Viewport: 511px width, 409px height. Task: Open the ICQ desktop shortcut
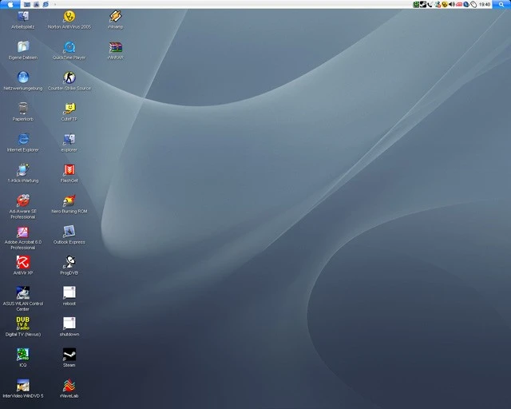(x=23, y=354)
